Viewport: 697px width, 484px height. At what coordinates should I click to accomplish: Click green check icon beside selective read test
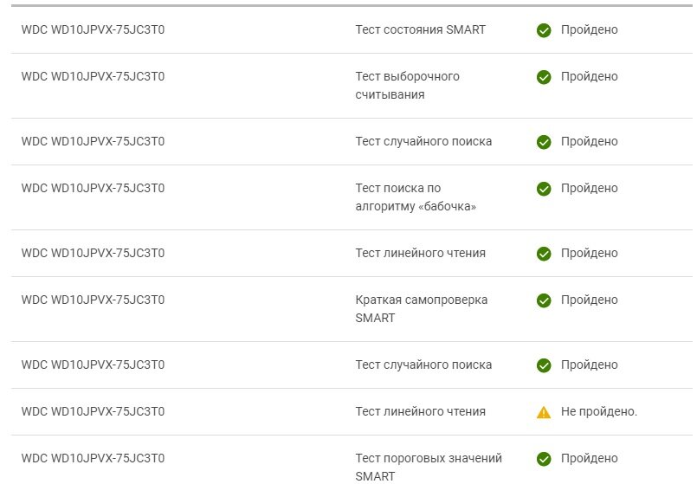pyautogui.click(x=544, y=77)
